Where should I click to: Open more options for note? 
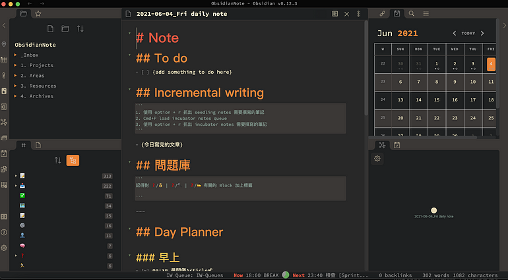pos(358,14)
